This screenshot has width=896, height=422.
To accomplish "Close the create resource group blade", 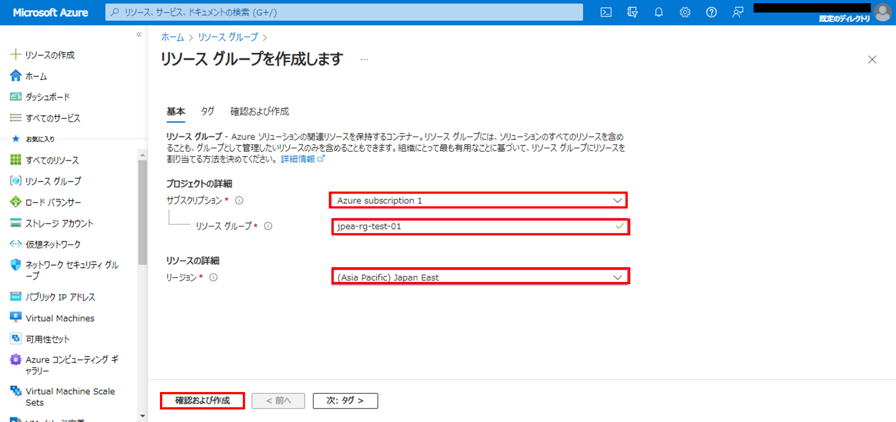I will click(x=872, y=60).
